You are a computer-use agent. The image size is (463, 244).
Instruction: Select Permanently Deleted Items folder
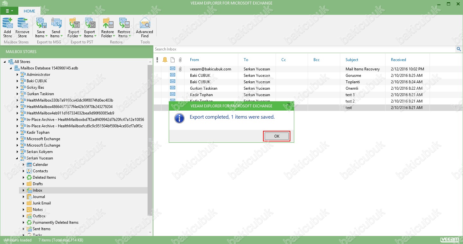(56, 222)
